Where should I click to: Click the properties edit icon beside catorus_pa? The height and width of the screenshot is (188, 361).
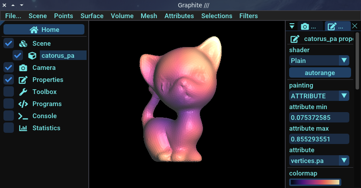(295, 39)
